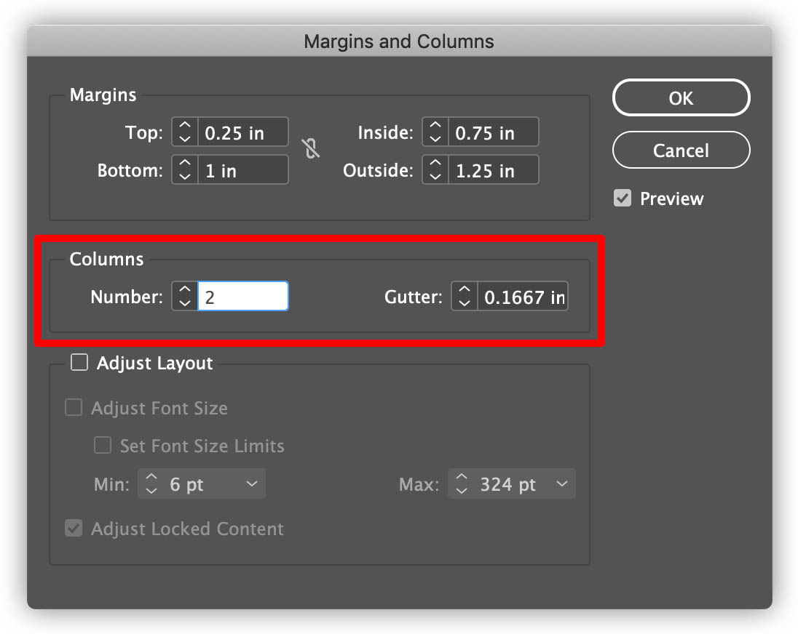Image resolution: width=798 pixels, height=634 pixels.
Task: Select the Top margin text field
Action: point(243,133)
